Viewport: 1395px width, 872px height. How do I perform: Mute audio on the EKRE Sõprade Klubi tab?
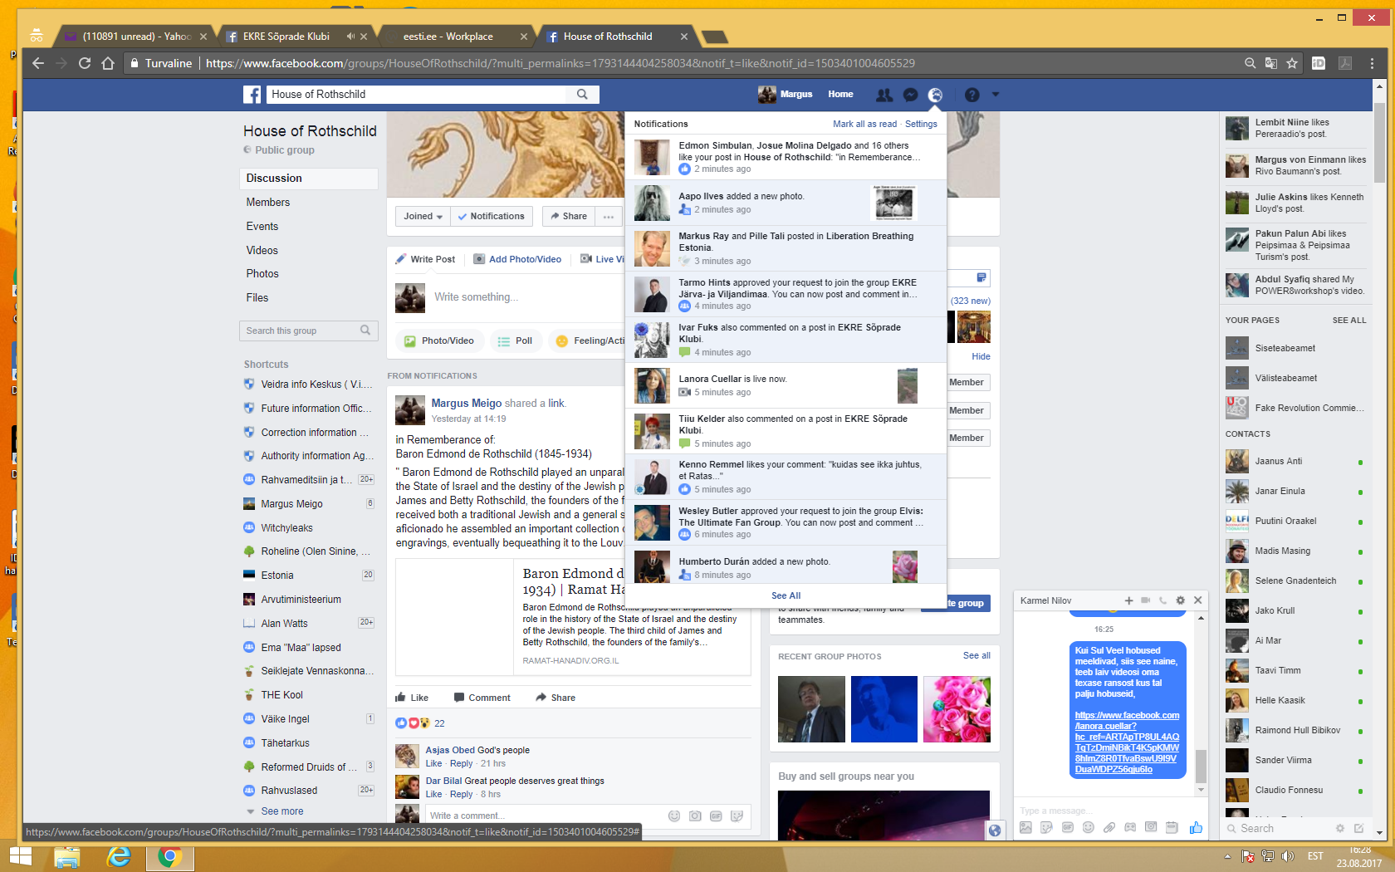coord(350,37)
